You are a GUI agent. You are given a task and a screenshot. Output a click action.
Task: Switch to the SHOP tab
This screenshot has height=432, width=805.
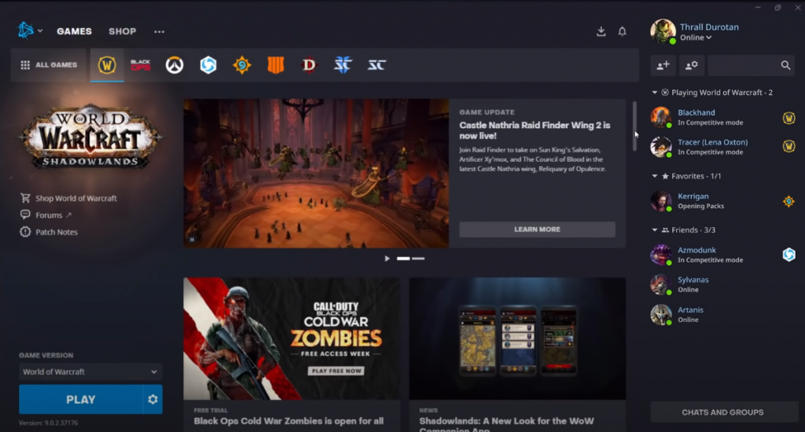click(x=122, y=31)
